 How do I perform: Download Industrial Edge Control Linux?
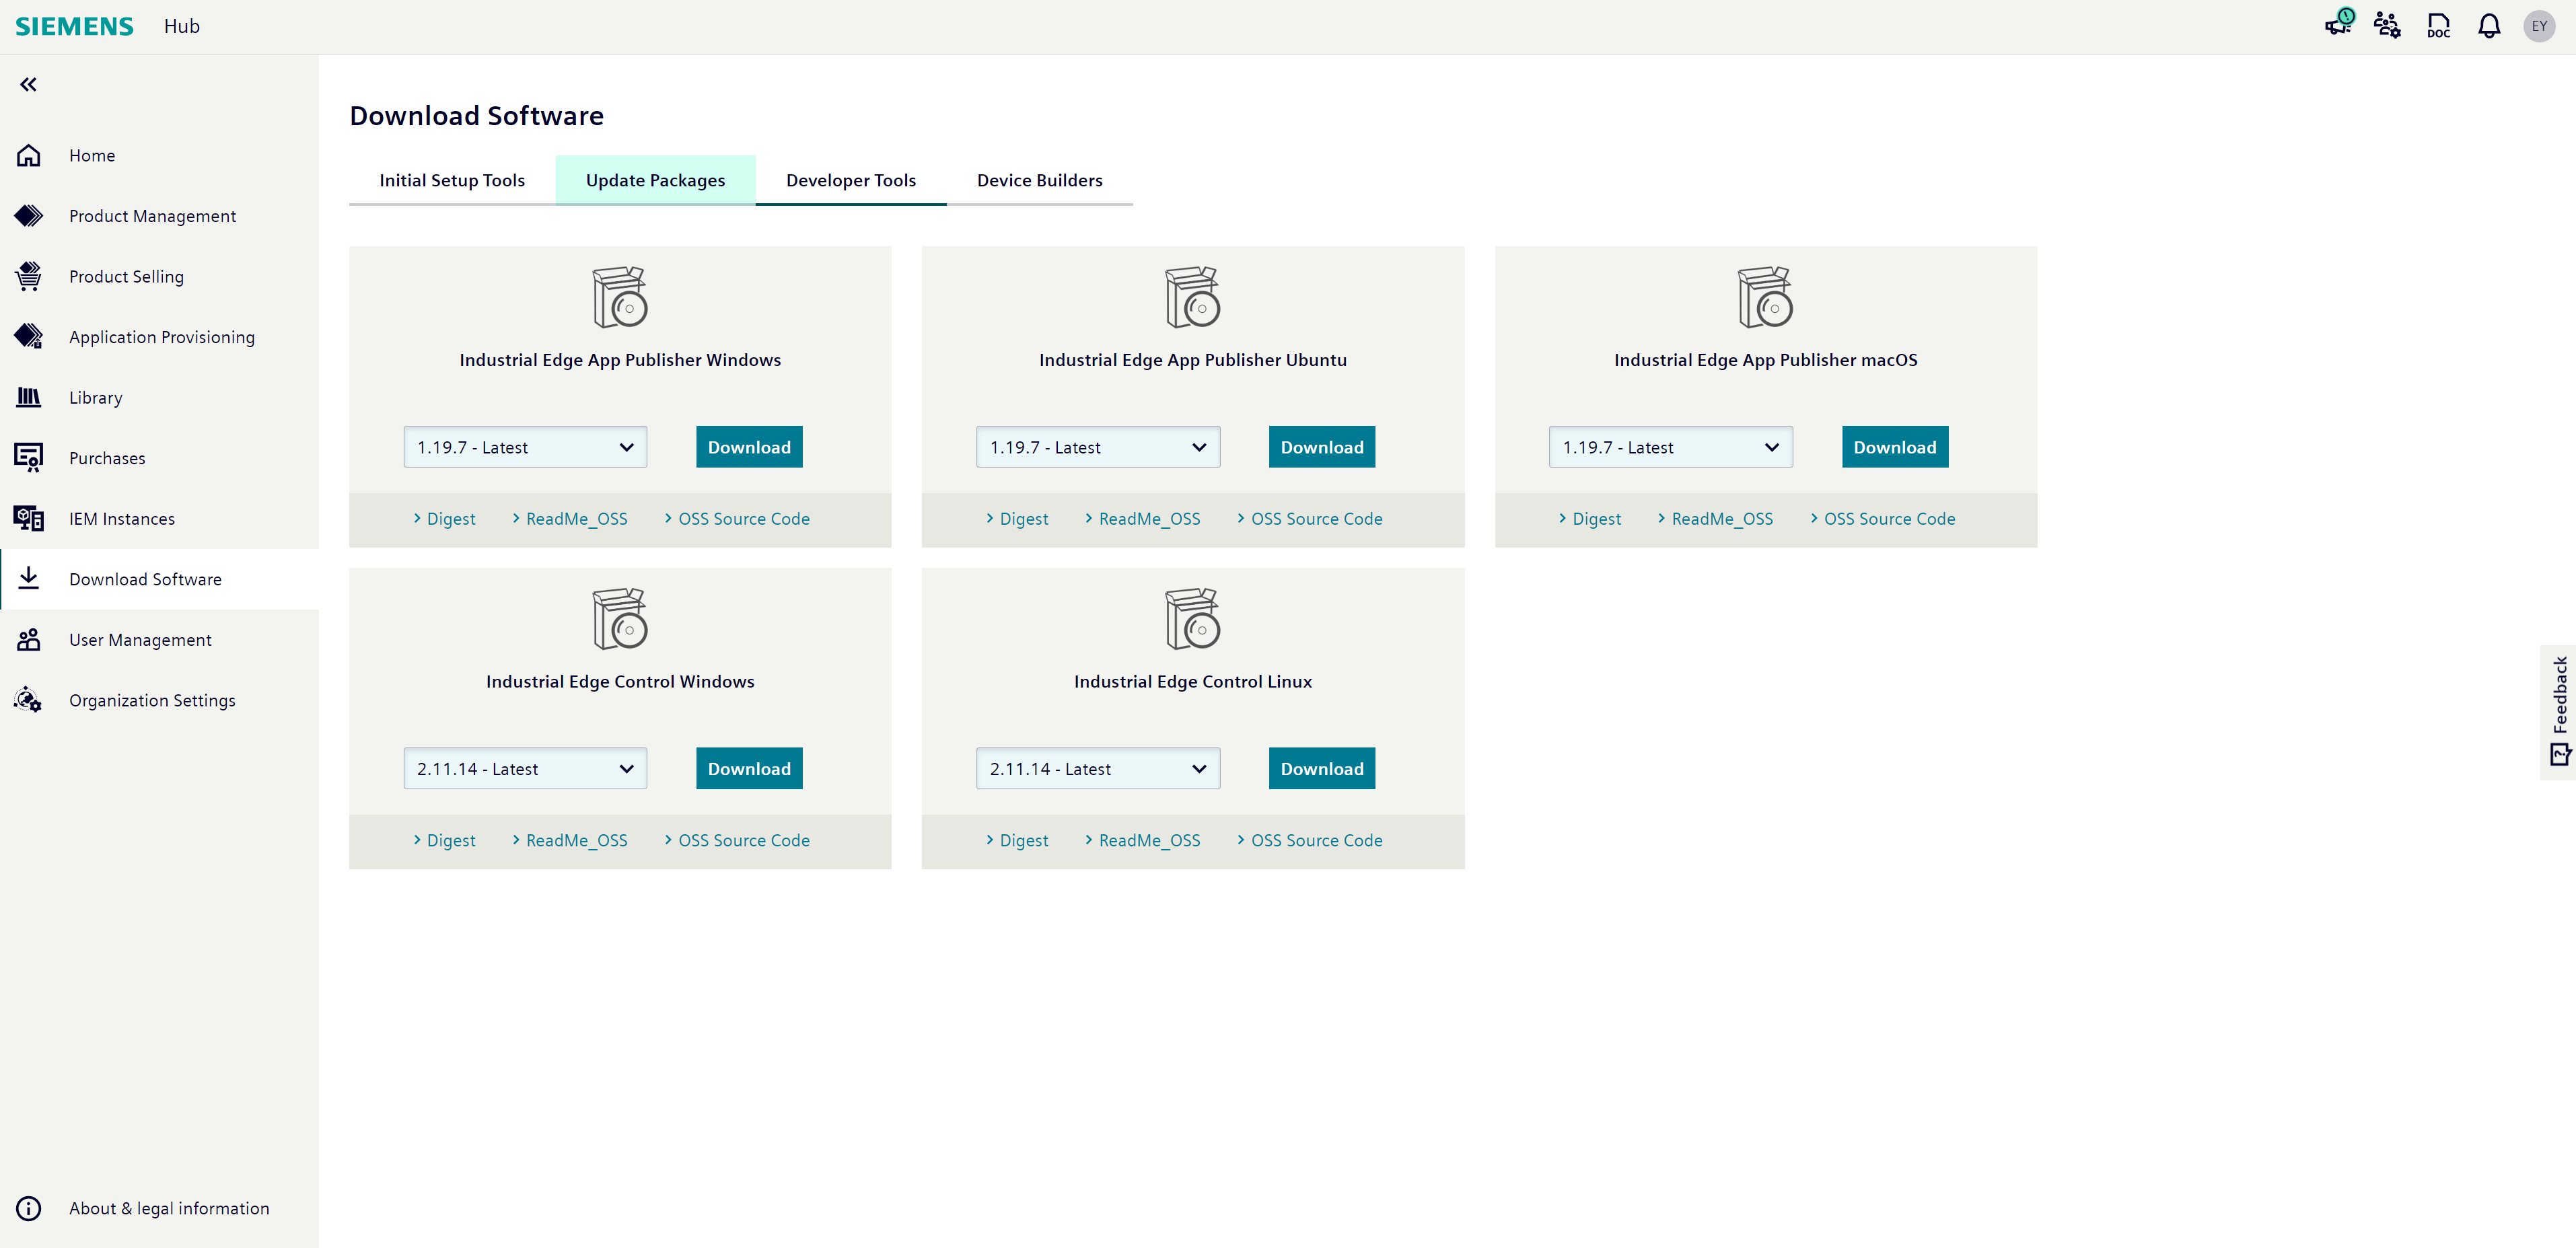tap(1322, 768)
